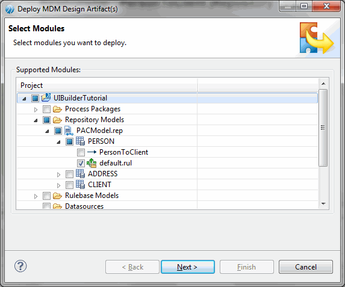Close the dialog with the X button

pyautogui.click(x=326, y=6)
